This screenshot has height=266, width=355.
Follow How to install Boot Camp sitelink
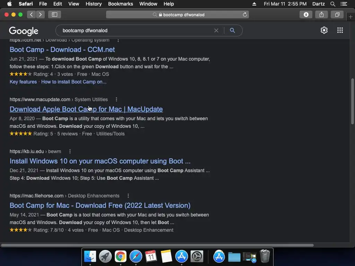click(x=73, y=82)
